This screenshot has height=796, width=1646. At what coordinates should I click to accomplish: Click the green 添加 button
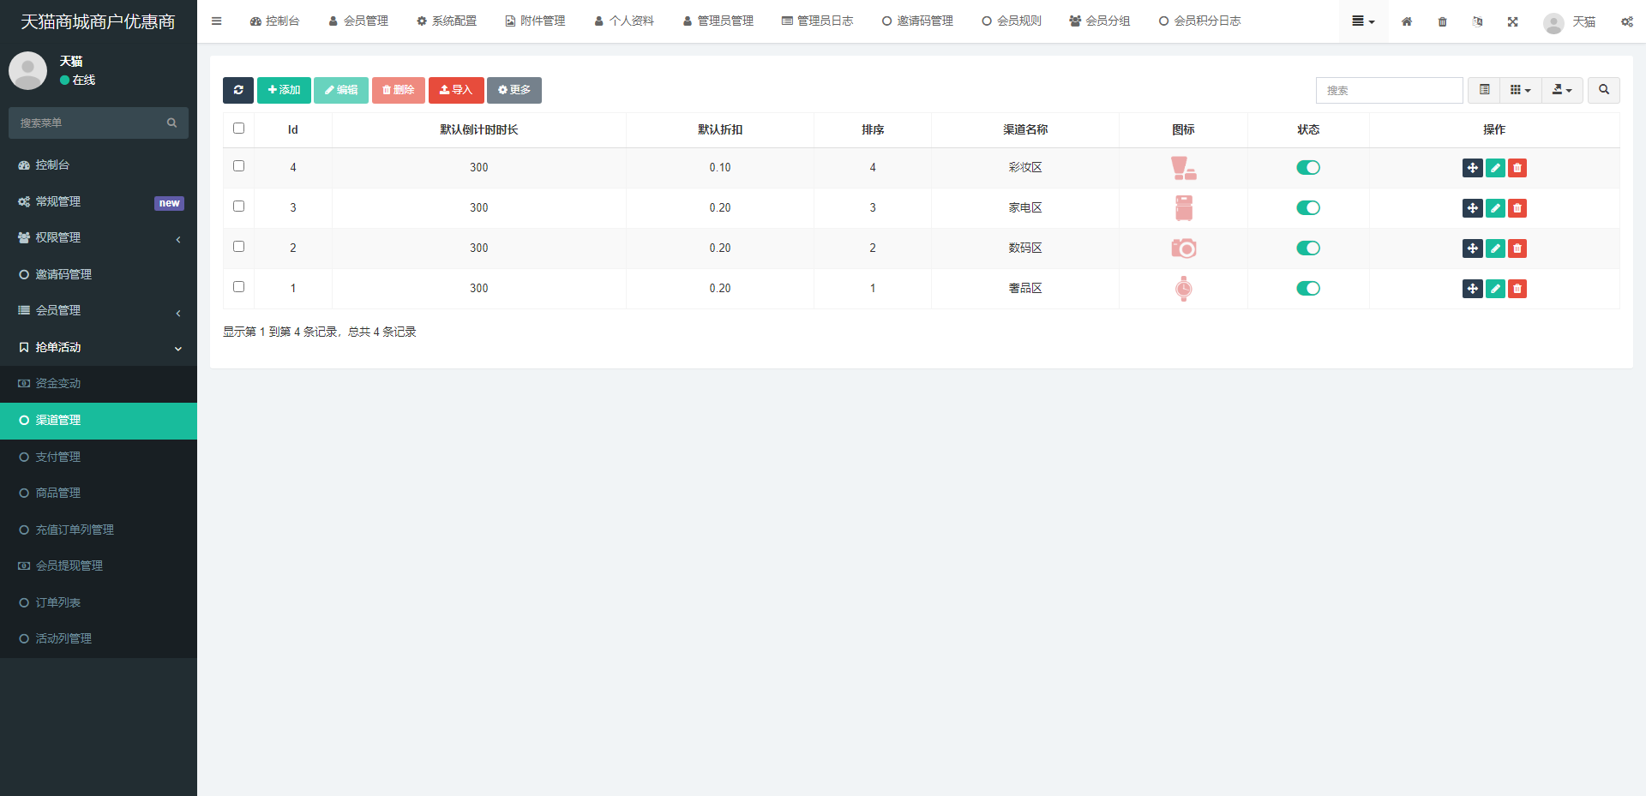click(284, 90)
